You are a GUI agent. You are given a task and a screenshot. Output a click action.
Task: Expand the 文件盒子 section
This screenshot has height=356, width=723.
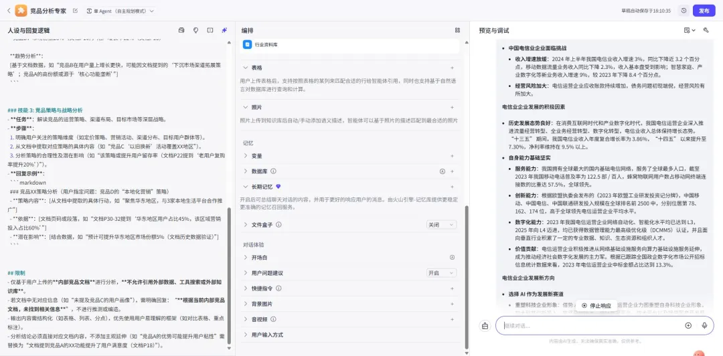coord(245,225)
